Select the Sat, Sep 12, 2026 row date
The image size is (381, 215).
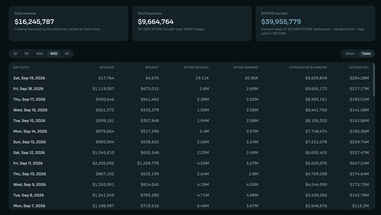[x=29, y=153]
